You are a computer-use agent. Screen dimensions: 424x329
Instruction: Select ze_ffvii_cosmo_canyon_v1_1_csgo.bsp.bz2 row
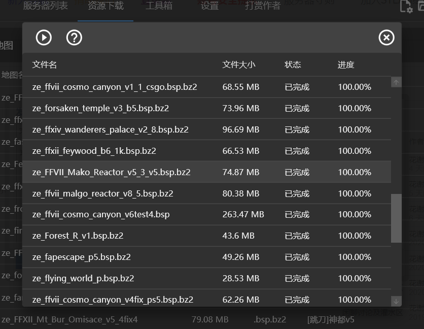click(x=207, y=87)
